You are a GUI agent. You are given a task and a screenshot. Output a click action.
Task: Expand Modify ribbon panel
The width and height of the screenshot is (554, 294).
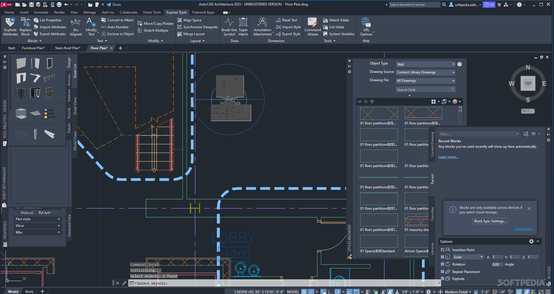(x=155, y=41)
